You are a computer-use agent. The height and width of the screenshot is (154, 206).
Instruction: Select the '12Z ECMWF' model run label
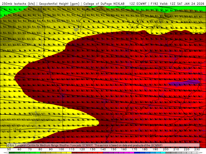pos(138,4)
